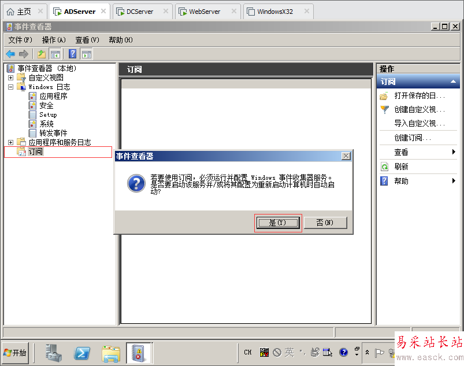This screenshot has height=366, width=464.
Task: Click the custom view filter funnel icon
Action: (384, 110)
